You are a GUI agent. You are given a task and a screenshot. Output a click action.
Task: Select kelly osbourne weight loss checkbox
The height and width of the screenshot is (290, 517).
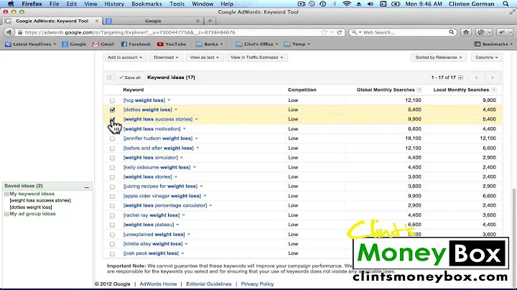click(113, 167)
